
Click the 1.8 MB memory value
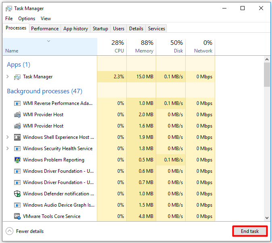[x=146, y=149]
